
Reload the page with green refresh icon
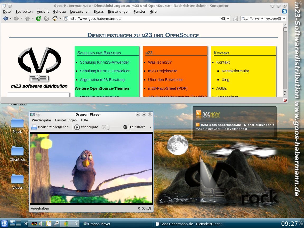point(39,18)
